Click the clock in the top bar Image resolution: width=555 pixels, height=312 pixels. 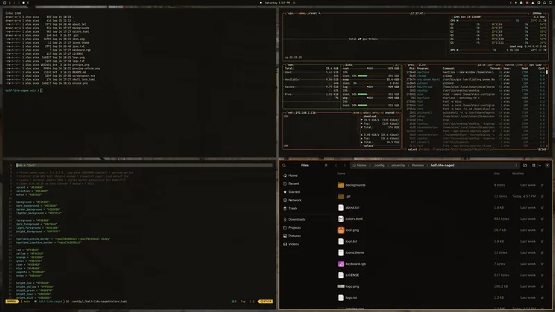277,3
